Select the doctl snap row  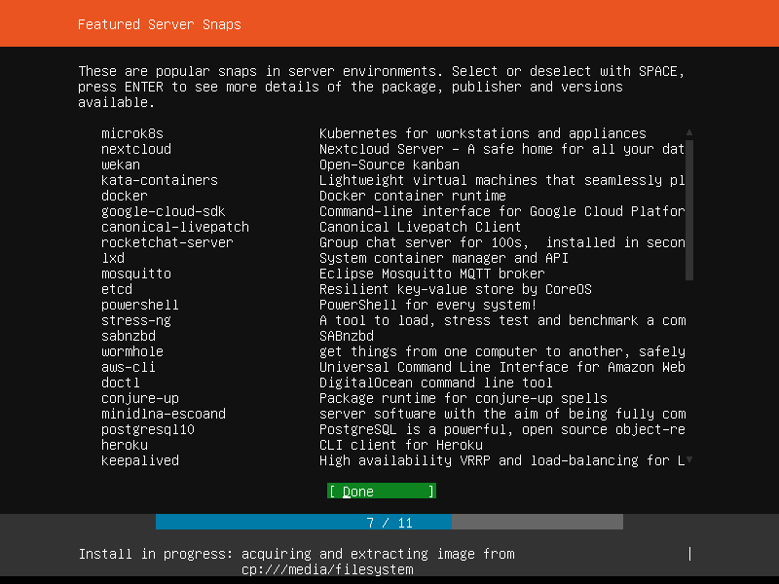[381, 383]
